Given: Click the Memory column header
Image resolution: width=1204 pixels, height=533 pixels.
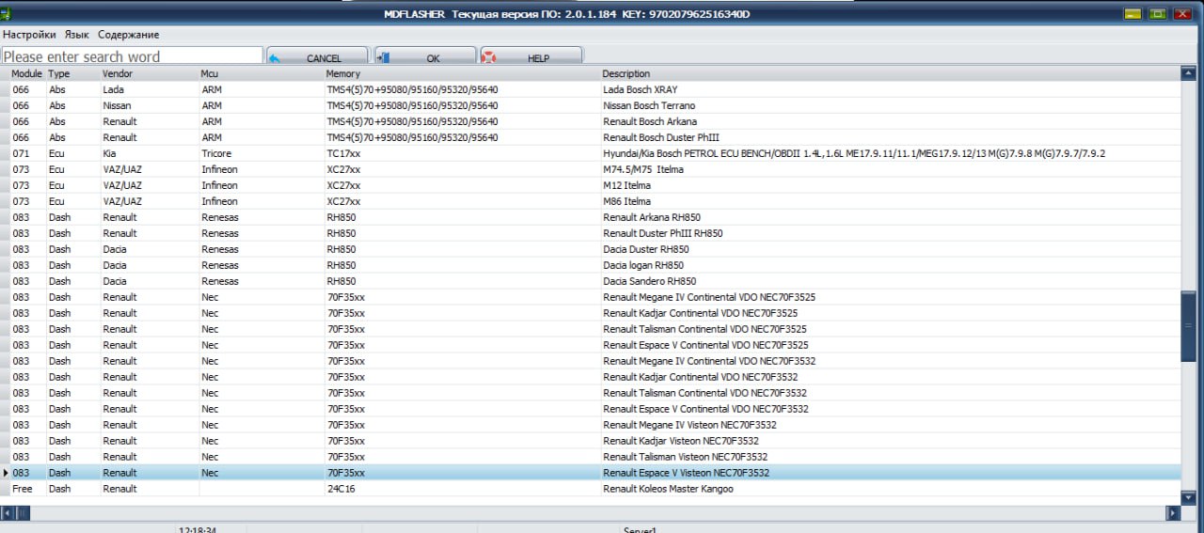Looking at the screenshot, I should pos(343,73).
